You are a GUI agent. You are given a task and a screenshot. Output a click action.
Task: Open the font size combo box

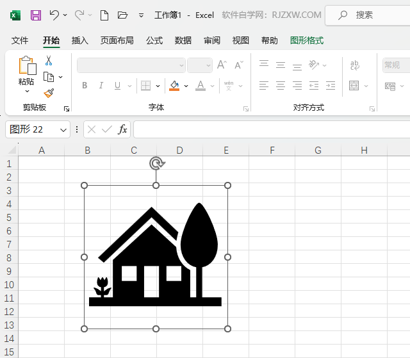pos(200,65)
